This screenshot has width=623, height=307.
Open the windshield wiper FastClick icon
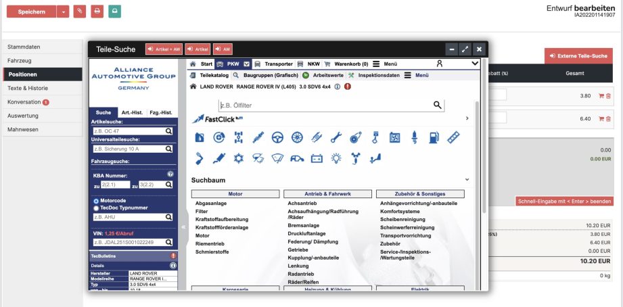pos(277,158)
